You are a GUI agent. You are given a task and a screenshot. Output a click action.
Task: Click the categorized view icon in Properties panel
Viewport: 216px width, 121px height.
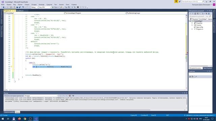(x=190, y=77)
